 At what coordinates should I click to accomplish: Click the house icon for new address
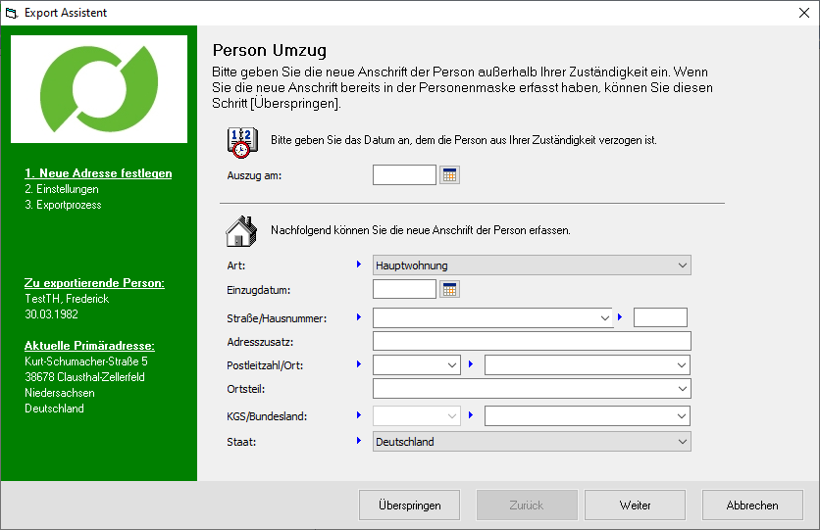[x=240, y=231]
